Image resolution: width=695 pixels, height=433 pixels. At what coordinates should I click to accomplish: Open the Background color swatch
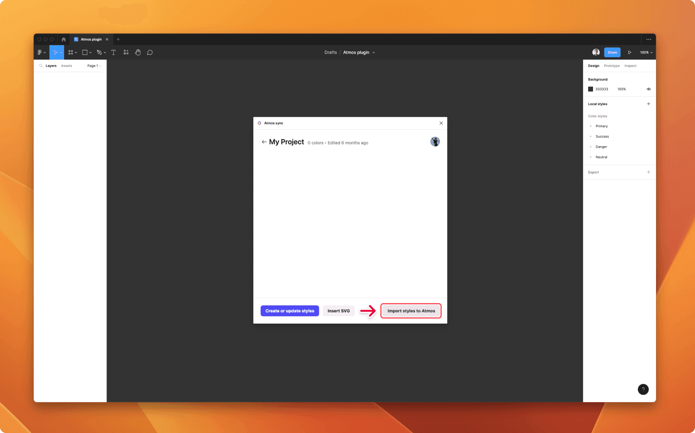pyautogui.click(x=590, y=89)
